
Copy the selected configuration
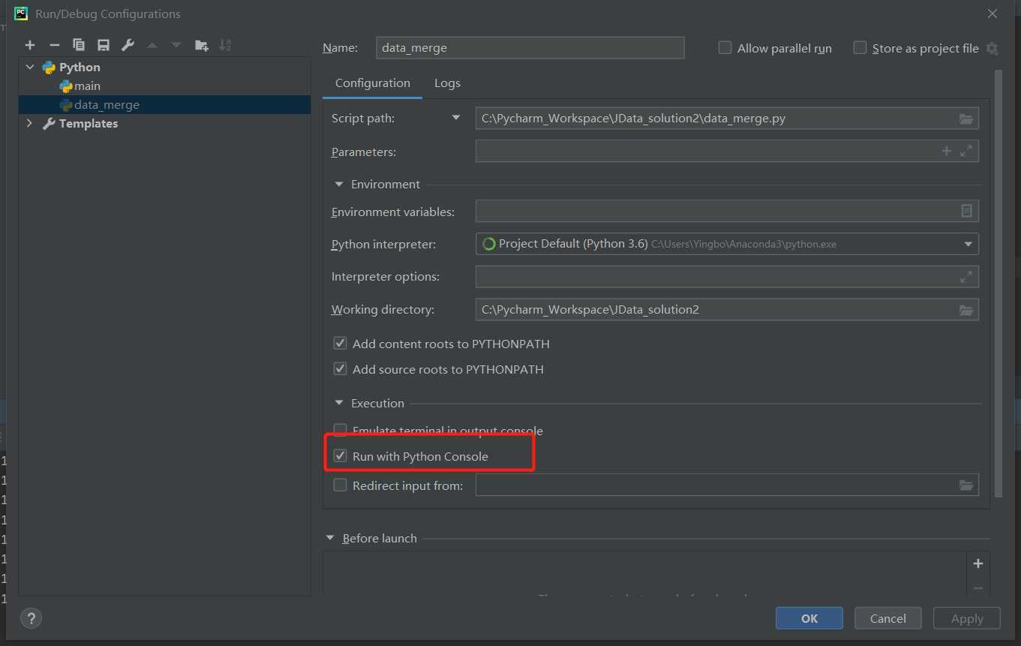coord(79,45)
